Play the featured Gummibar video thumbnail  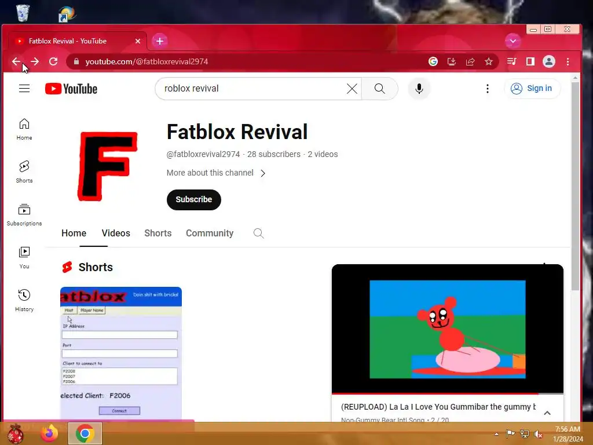coord(448,329)
